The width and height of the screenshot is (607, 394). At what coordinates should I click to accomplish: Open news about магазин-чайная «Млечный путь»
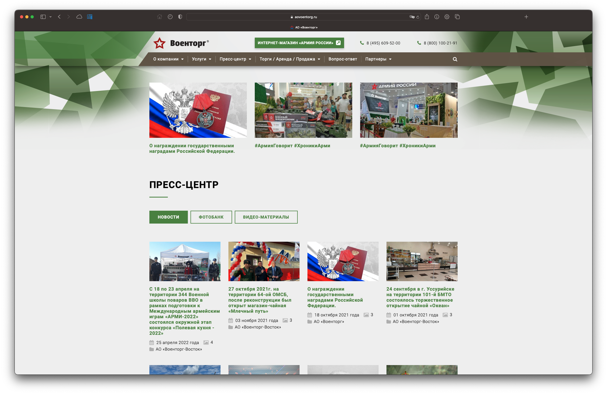tap(260, 300)
